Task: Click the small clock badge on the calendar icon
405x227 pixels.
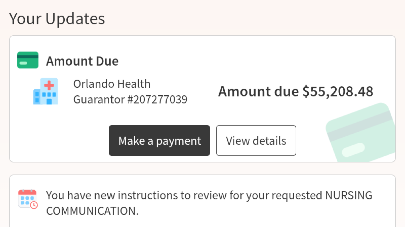Action: pos(34,205)
